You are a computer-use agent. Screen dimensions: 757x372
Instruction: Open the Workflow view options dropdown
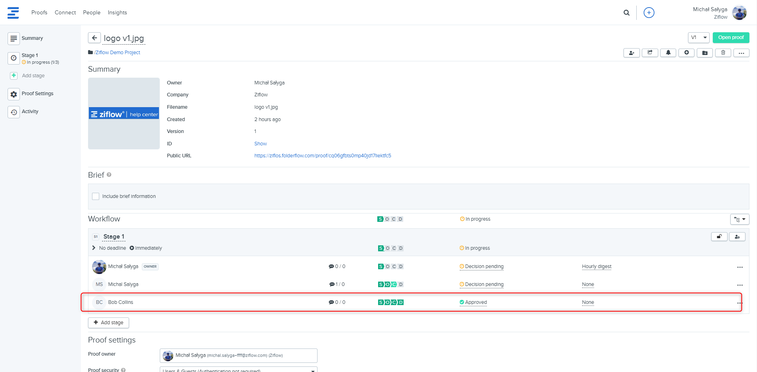tap(739, 219)
